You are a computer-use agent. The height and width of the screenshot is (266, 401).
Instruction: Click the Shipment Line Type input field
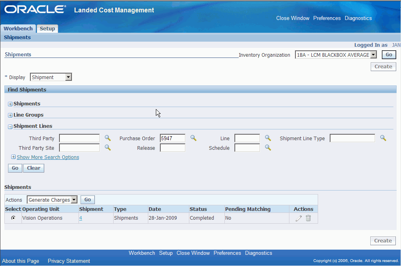(352, 138)
